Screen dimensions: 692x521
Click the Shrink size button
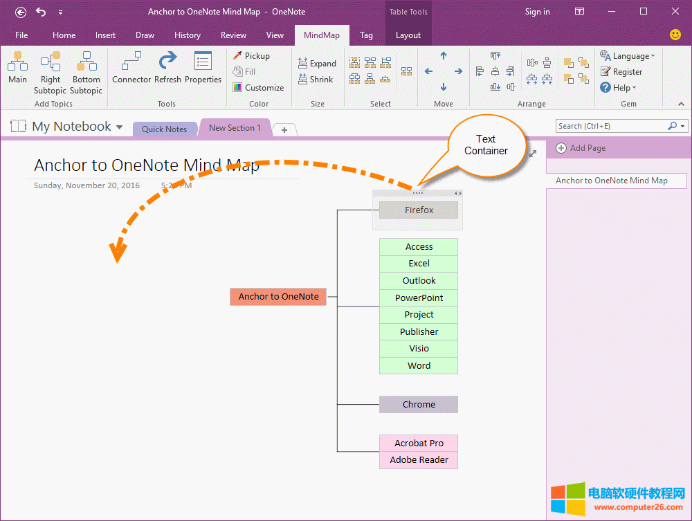pyautogui.click(x=316, y=80)
